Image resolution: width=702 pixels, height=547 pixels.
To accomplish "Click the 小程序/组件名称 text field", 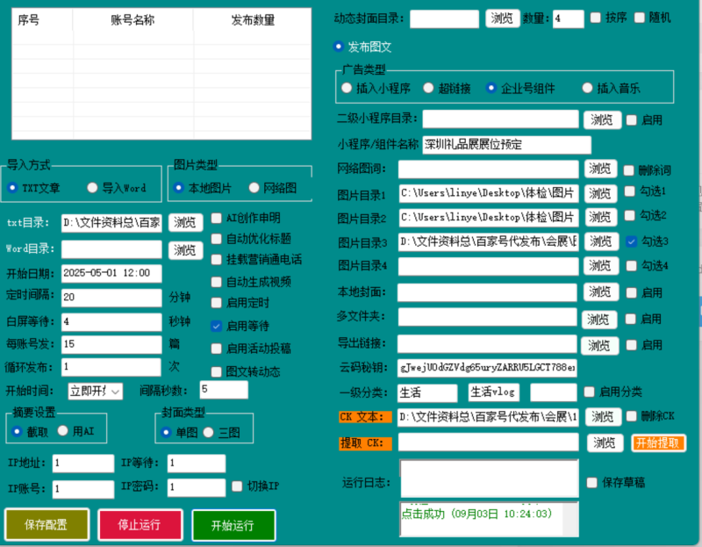I will coord(505,144).
